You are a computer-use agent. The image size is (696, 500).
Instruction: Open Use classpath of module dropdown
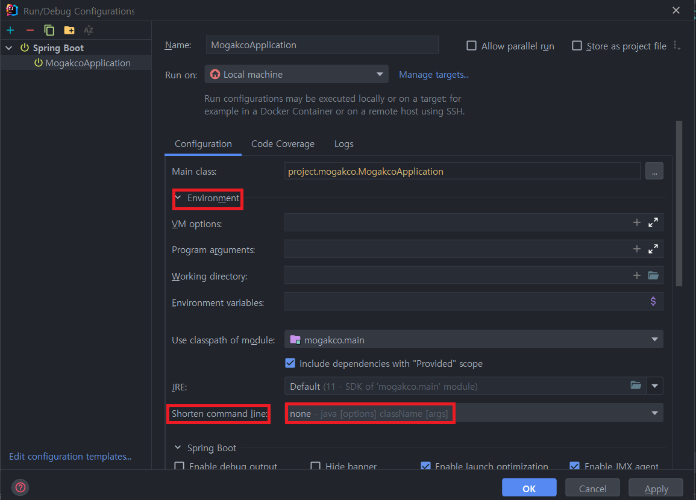[474, 339]
